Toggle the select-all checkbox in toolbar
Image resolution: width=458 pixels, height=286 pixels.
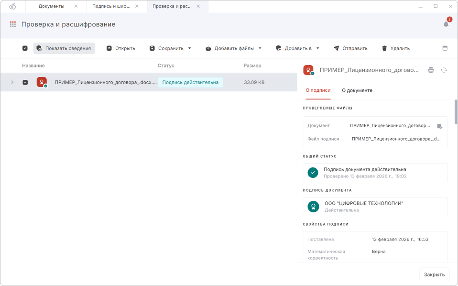point(25,48)
